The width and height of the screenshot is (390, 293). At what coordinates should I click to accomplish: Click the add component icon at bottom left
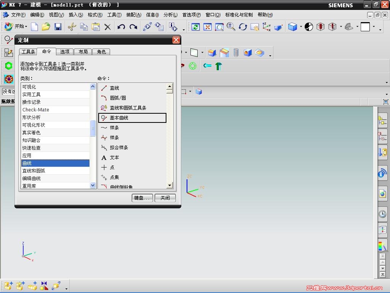pos(8,286)
